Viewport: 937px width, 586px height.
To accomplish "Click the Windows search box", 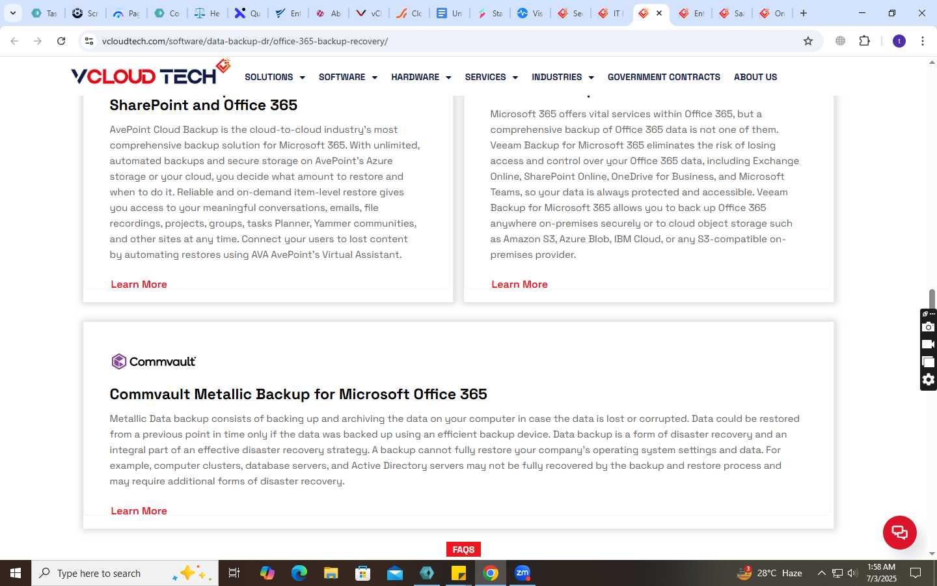I will point(125,573).
